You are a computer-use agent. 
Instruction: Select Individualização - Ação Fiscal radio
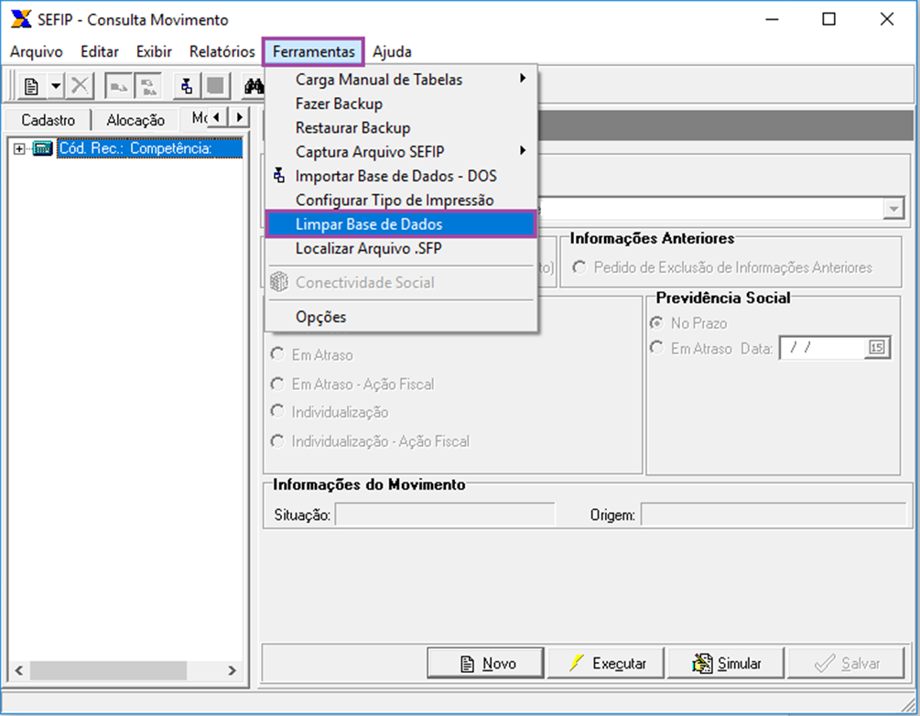[277, 440]
